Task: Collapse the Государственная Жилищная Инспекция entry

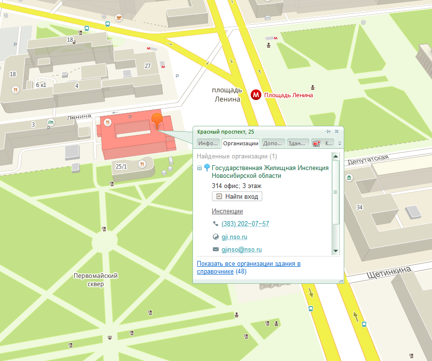Action: [199, 168]
